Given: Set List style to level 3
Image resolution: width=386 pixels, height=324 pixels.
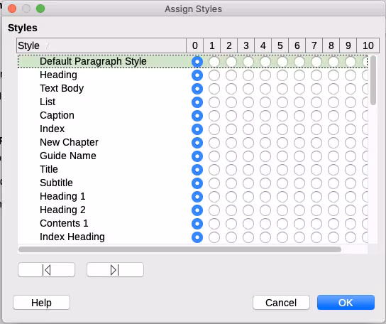Looking at the screenshot, I should pyautogui.click(x=248, y=102).
